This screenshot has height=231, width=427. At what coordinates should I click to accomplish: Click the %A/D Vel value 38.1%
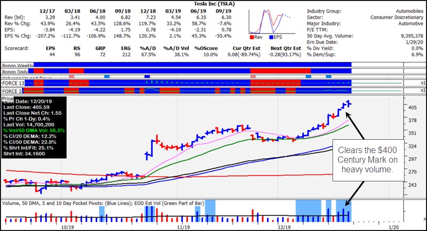(181, 54)
